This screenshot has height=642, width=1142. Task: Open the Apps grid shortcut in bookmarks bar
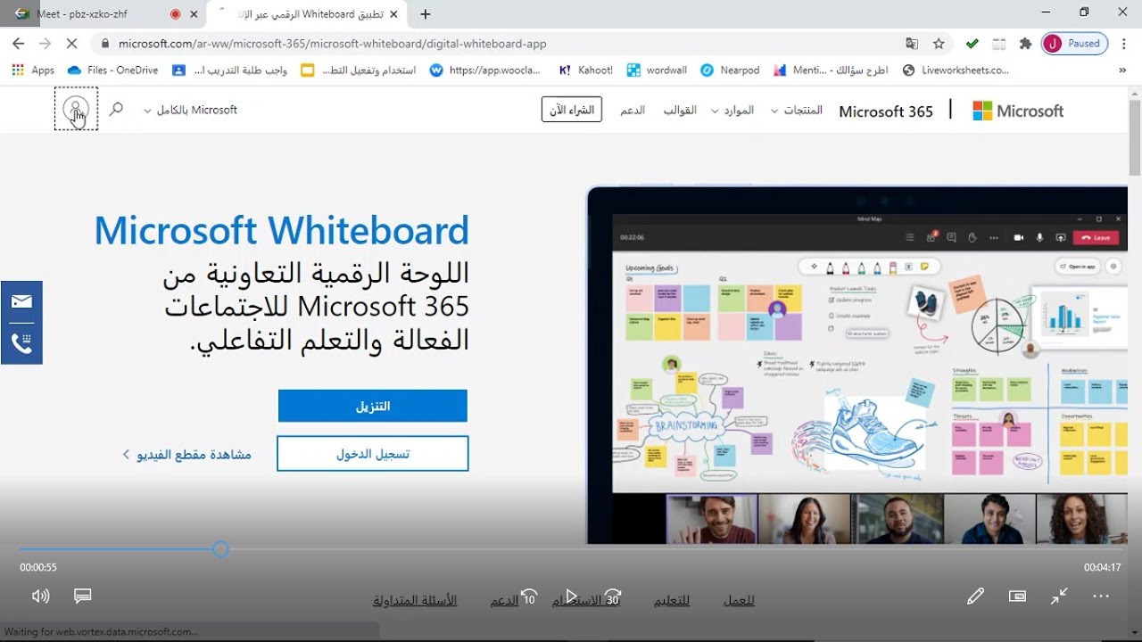[x=33, y=70]
